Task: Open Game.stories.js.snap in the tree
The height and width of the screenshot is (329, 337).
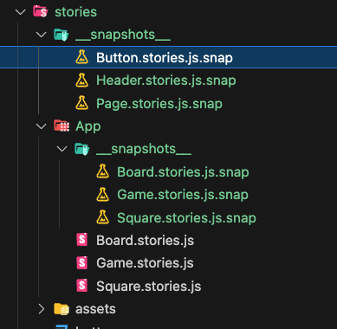Action: [183, 195]
